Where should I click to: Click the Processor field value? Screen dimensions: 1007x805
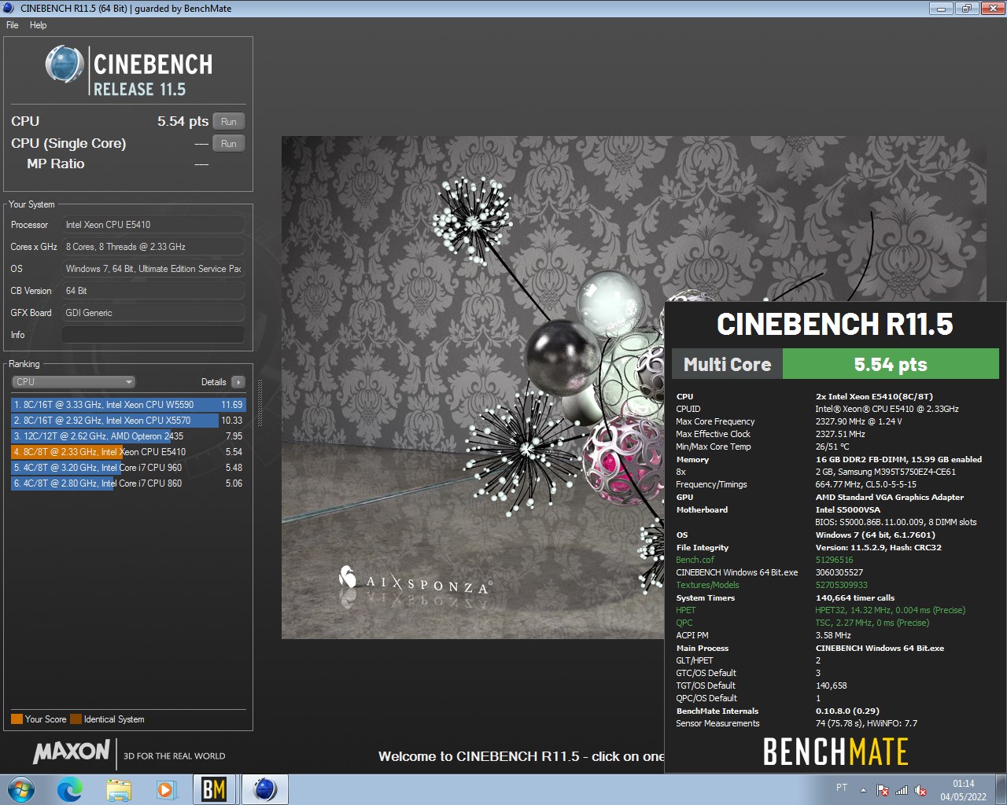click(x=153, y=225)
